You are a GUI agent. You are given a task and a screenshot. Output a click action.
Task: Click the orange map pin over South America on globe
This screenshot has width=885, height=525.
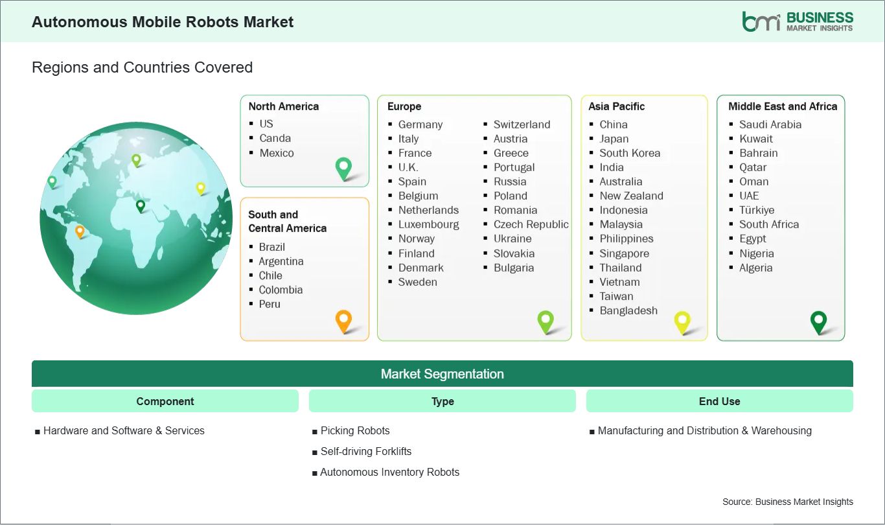click(x=80, y=231)
